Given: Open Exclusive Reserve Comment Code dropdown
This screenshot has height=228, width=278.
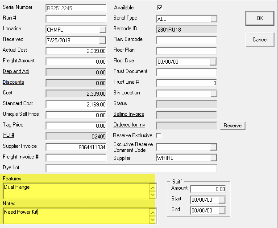Looking at the screenshot, I should pyautogui.click(x=213, y=147).
